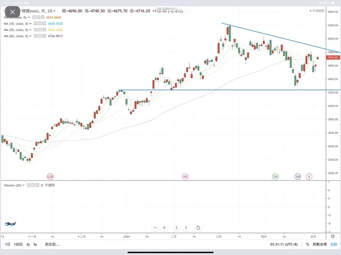Open the 前往到... go-to-date dialog
The image size is (341, 255).
[x=52, y=244]
